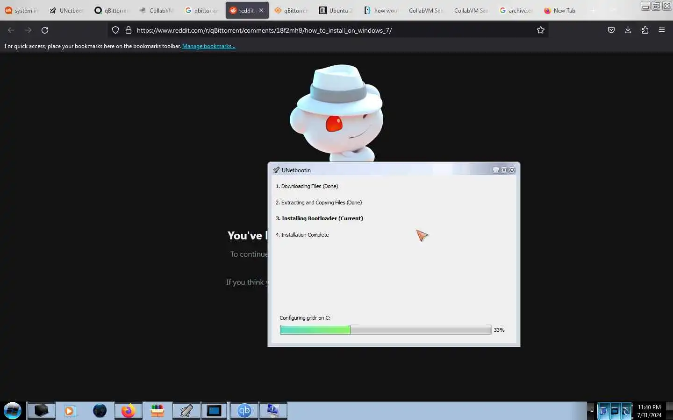Click 'Installing Bootloader (Current)' step
The image size is (673, 420).
click(x=319, y=218)
